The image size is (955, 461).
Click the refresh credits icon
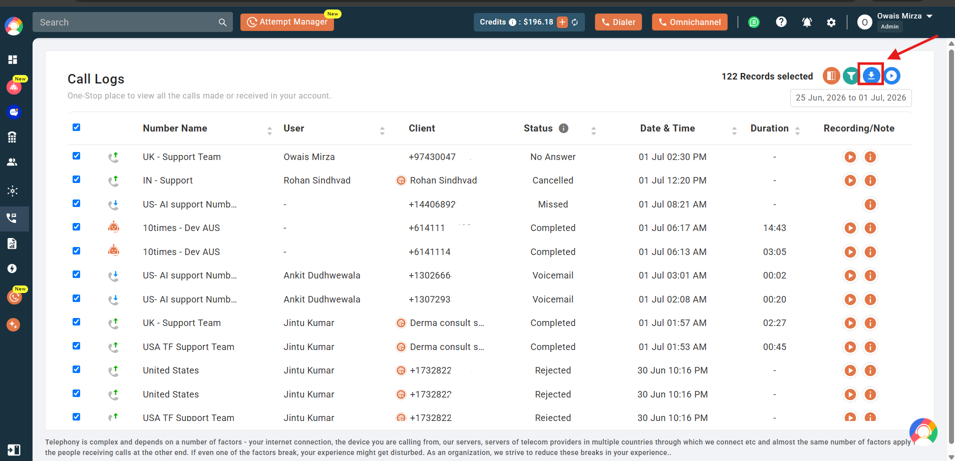575,22
